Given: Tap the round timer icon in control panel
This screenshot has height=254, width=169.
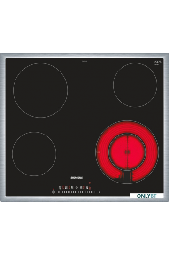Looking at the screenshot, I should [x=77, y=187].
